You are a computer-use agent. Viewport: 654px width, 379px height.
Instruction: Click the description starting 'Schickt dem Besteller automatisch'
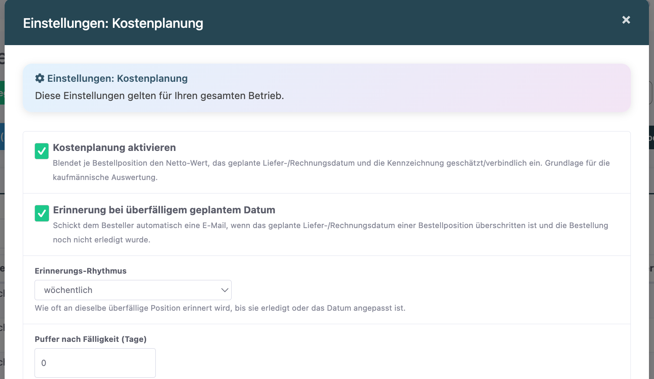331,232
